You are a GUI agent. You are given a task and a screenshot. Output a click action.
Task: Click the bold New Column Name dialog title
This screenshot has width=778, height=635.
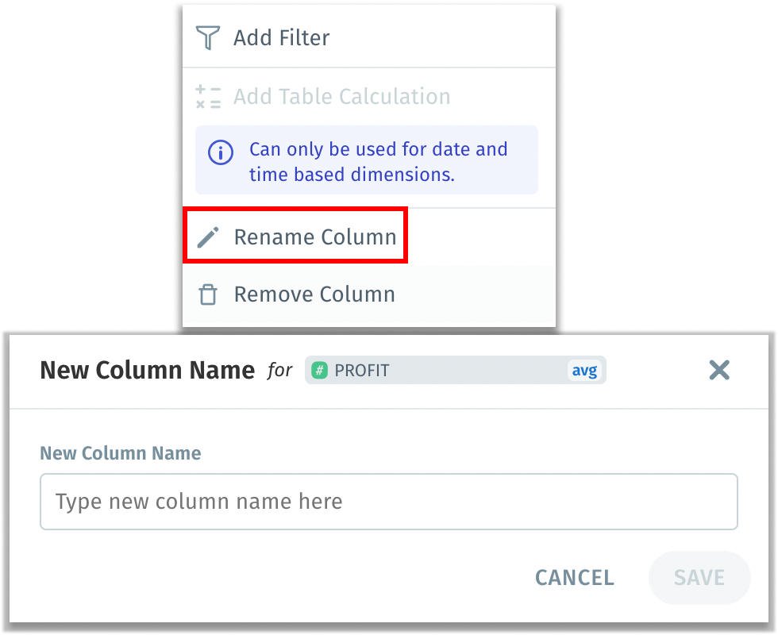pos(147,370)
